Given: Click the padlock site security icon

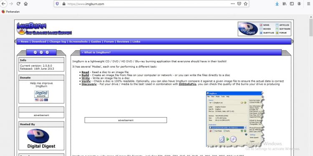Looking at the screenshot, I should point(64,4).
